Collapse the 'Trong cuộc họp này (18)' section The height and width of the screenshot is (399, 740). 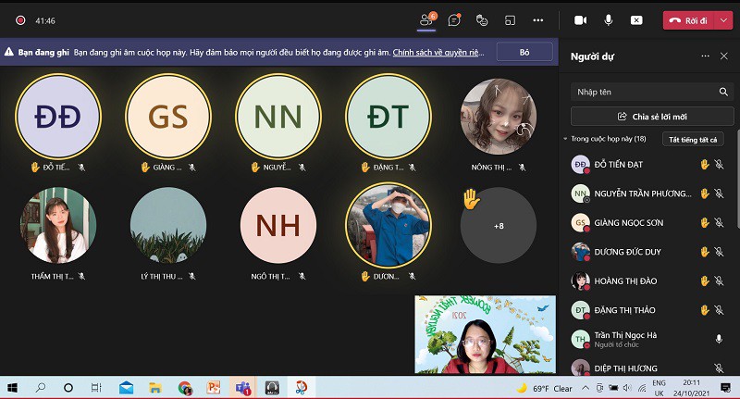click(566, 139)
